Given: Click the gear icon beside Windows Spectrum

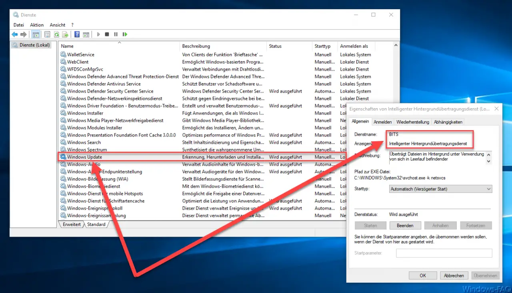Looking at the screenshot, I should [x=64, y=150].
